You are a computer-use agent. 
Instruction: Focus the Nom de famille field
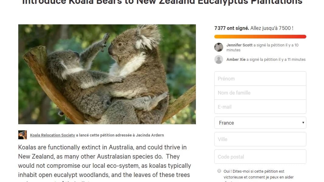[x=260, y=93]
